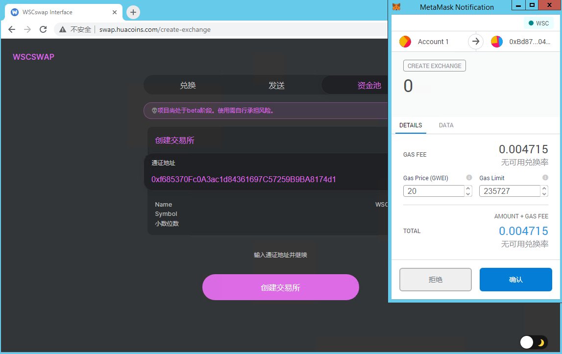The height and width of the screenshot is (354, 562).
Task: Open a new browser tab
Action: click(133, 12)
